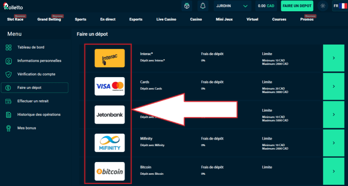Click the Cards method name

145,82
